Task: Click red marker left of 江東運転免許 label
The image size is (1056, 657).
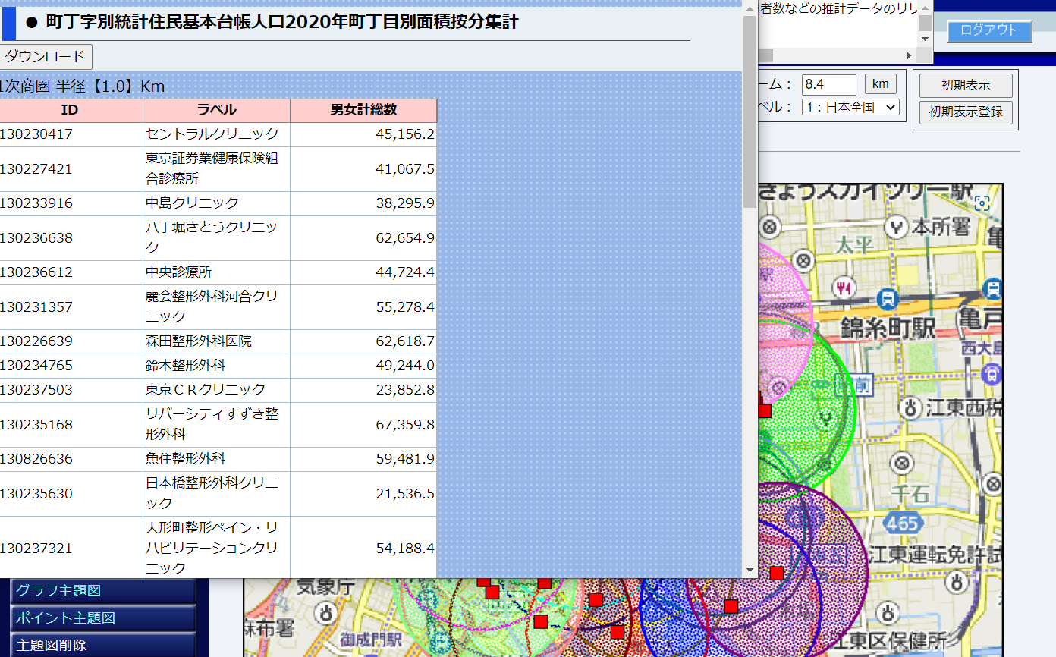Action: pyautogui.click(x=776, y=573)
